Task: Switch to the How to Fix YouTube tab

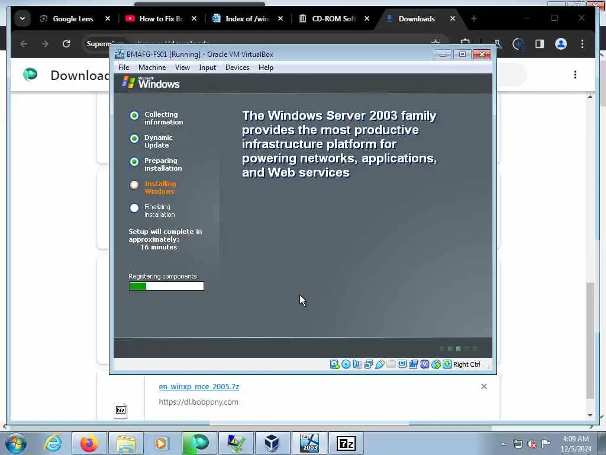Action: coord(161,18)
